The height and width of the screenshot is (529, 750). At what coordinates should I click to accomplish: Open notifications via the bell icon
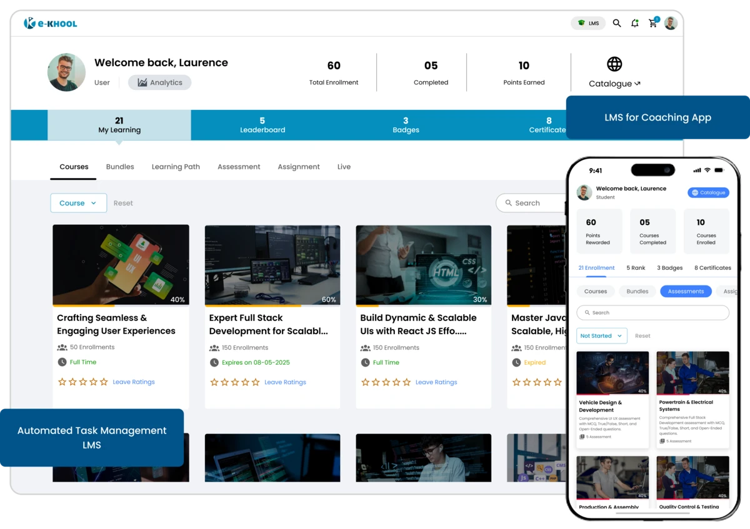click(x=635, y=22)
